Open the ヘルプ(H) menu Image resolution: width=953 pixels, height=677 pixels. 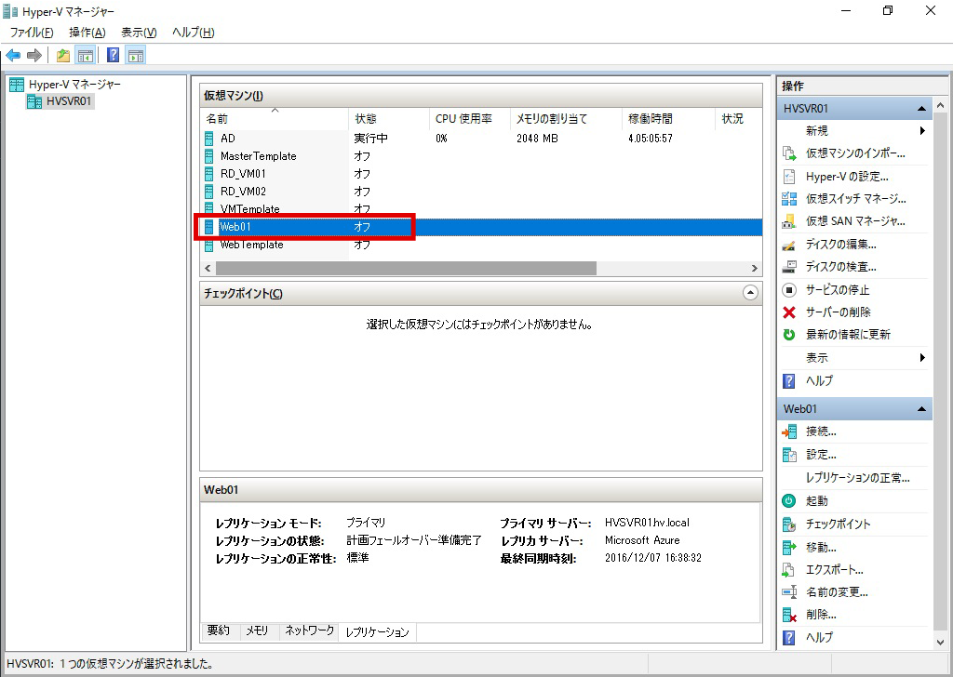(194, 33)
